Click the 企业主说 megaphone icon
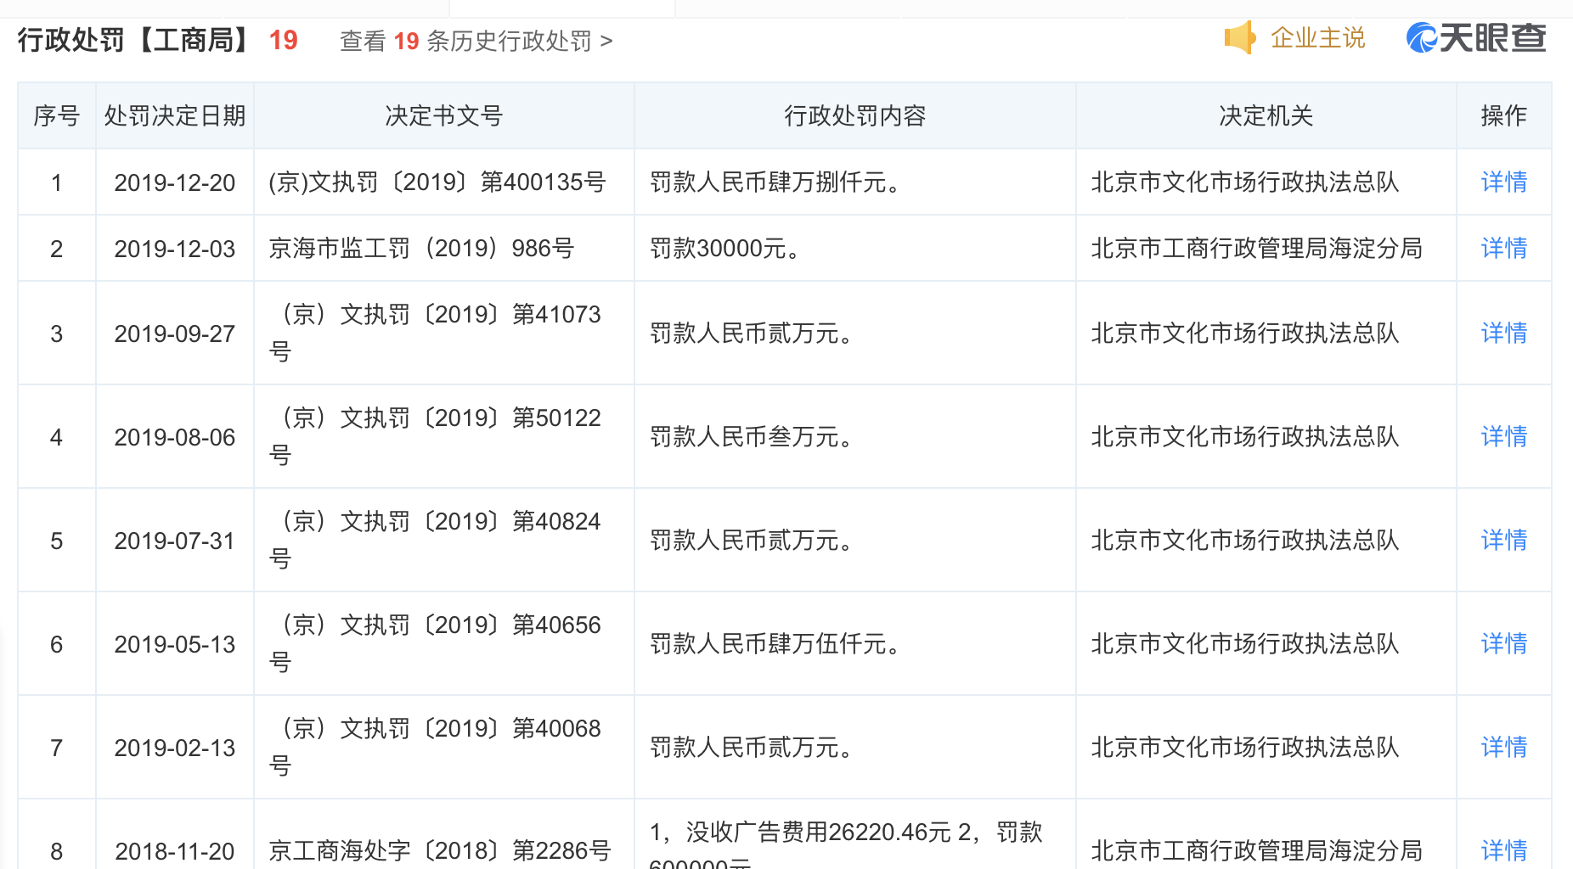The width and height of the screenshot is (1573, 869). 1240,38
